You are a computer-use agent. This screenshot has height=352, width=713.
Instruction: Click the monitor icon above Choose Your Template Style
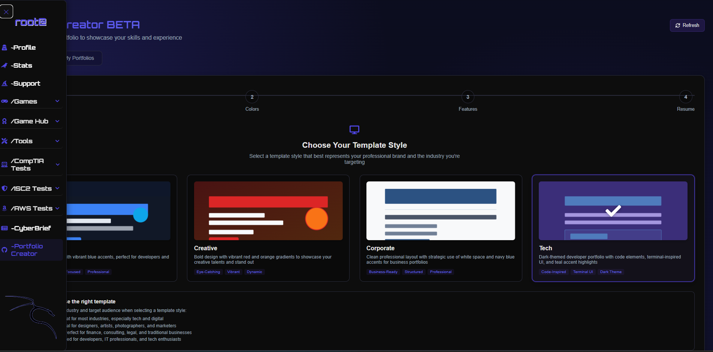354,130
